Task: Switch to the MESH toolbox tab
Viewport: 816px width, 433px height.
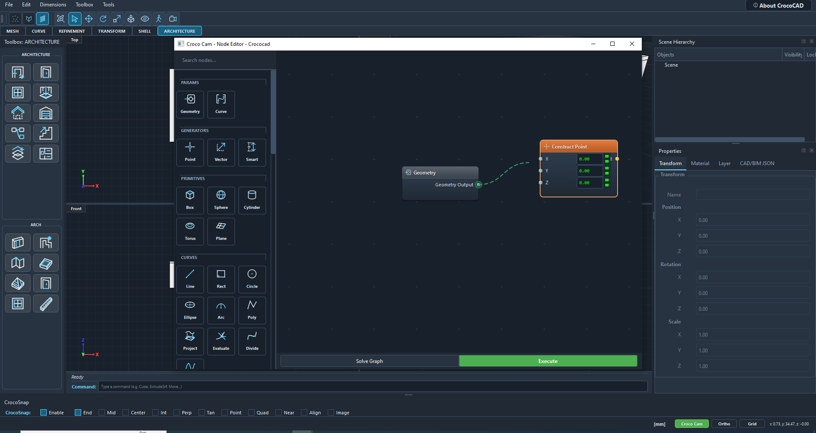Action: tap(13, 31)
